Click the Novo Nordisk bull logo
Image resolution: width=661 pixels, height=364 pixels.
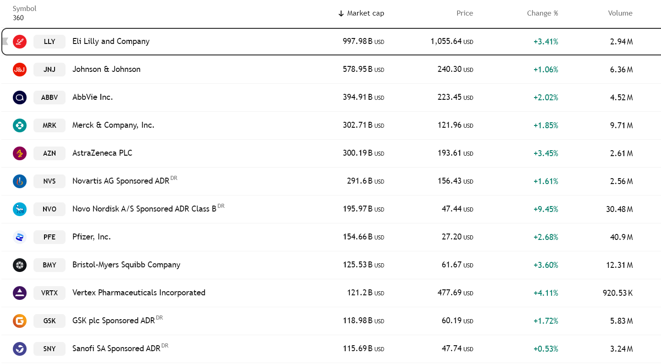[19, 209]
